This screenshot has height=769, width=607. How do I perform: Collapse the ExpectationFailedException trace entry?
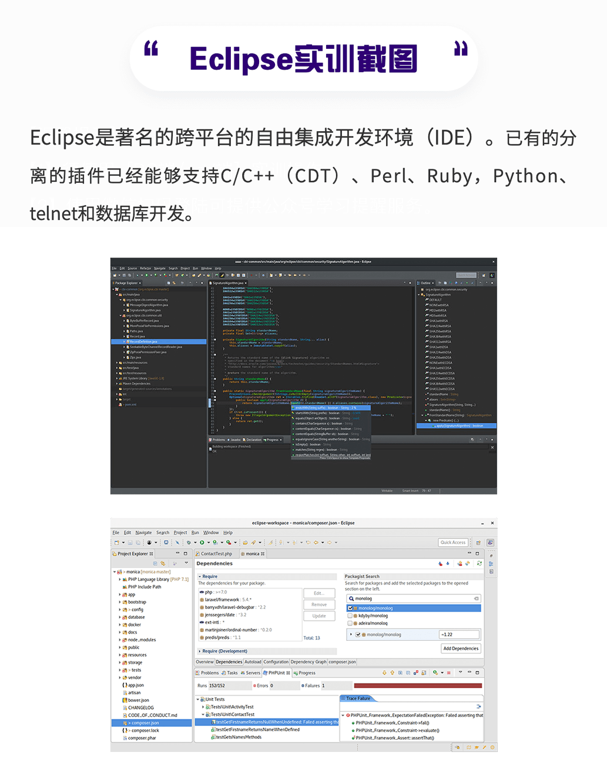point(343,715)
